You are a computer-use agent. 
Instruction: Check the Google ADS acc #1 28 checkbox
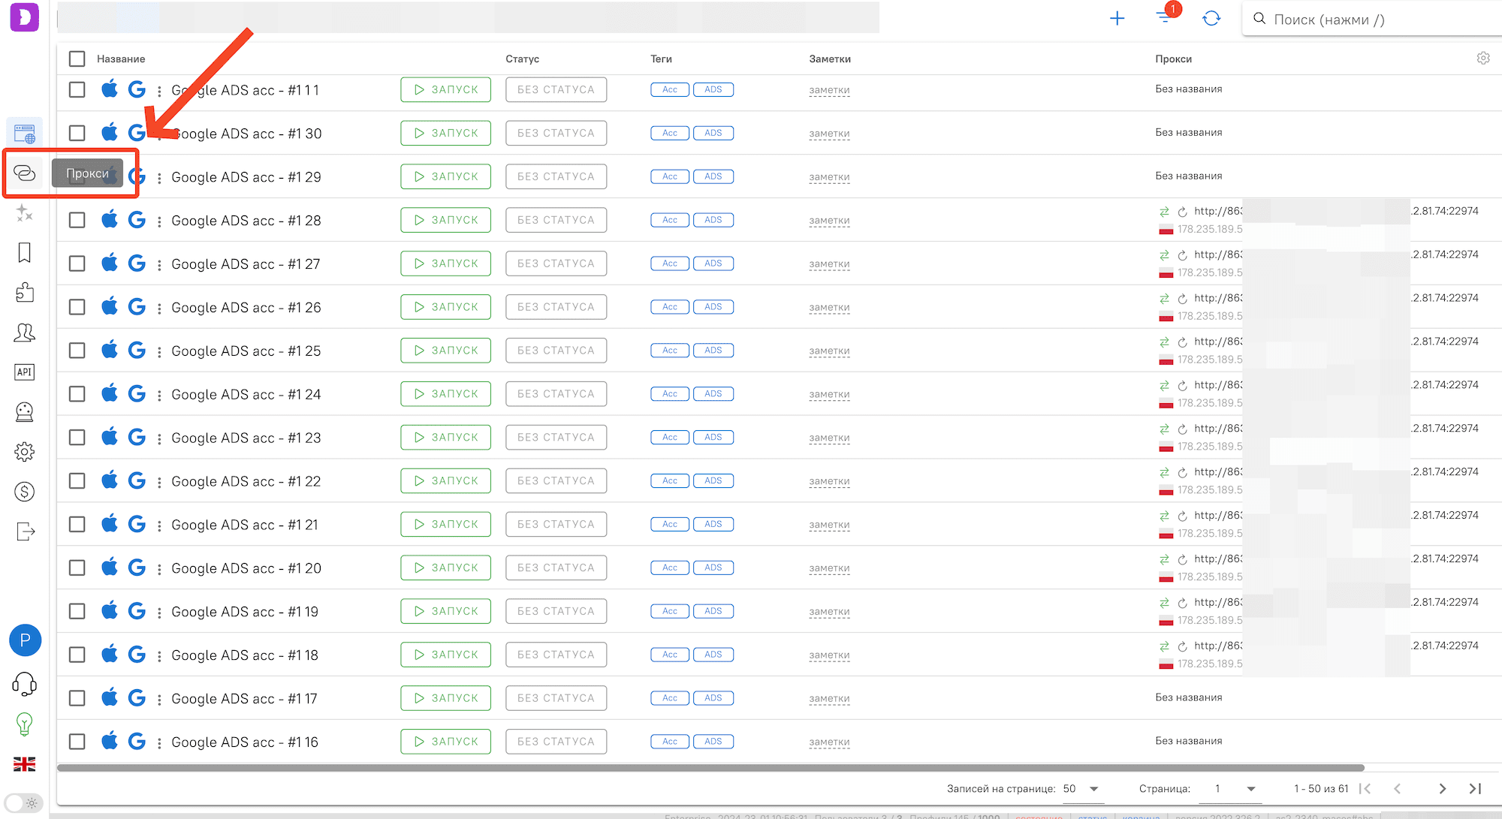pos(77,221)
